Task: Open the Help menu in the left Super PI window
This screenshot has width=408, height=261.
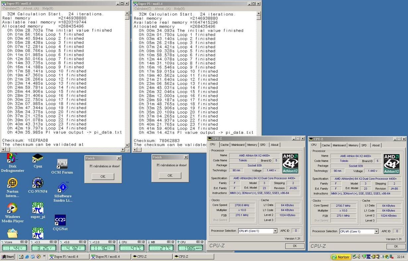Action: pyautogui.click(x=48, y=8)
